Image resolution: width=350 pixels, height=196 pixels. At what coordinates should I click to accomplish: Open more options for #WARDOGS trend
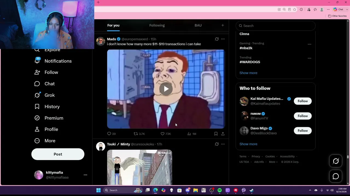pyautogui.click(x=309, y=58)
